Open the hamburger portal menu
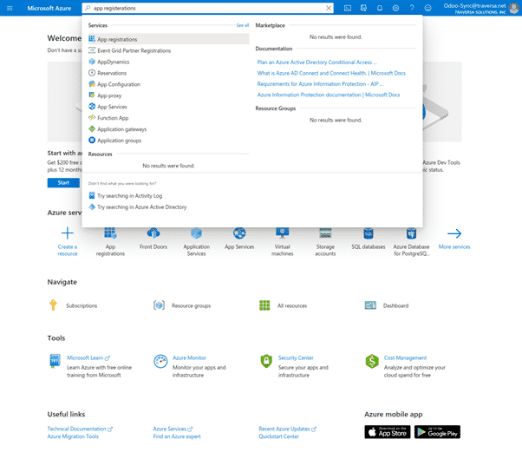The image size is (522, 472). point(10,8)
